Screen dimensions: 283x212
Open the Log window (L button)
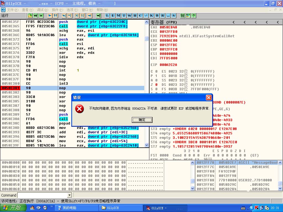pos(108,16)
